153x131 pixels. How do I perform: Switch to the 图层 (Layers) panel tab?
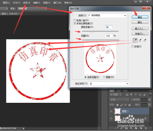coord(112,91)
